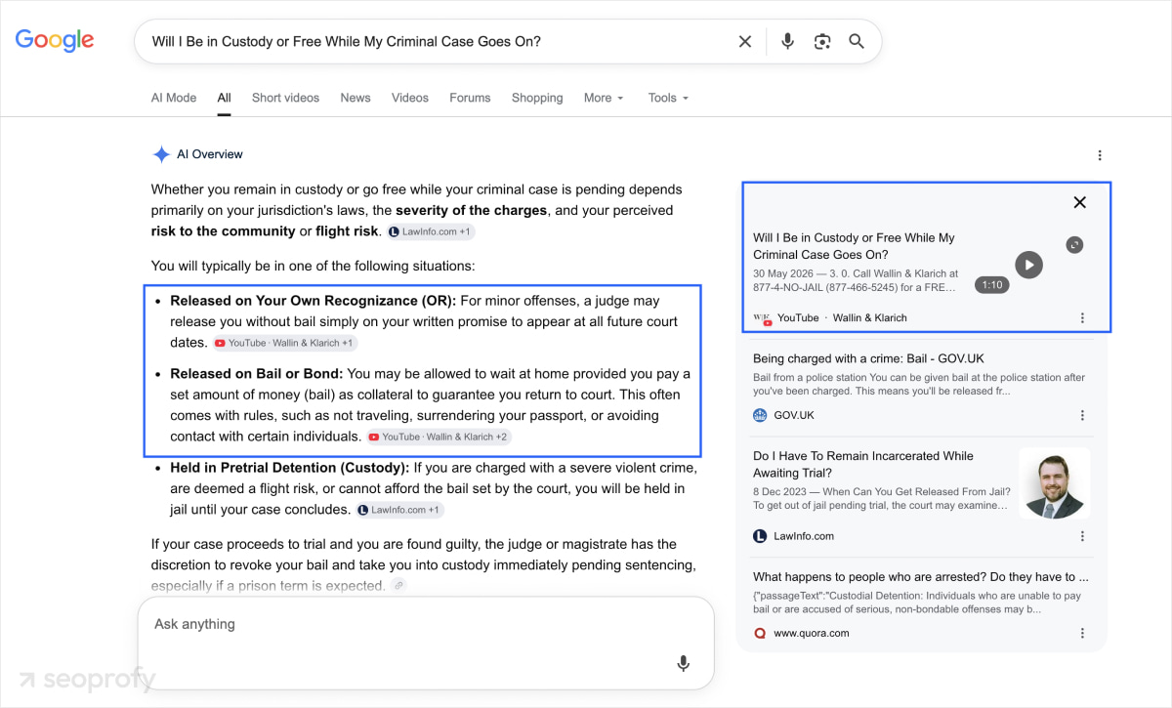Go to the News tab
The height and width of the screenshot is (708, 1172).
tap(356, 98)
